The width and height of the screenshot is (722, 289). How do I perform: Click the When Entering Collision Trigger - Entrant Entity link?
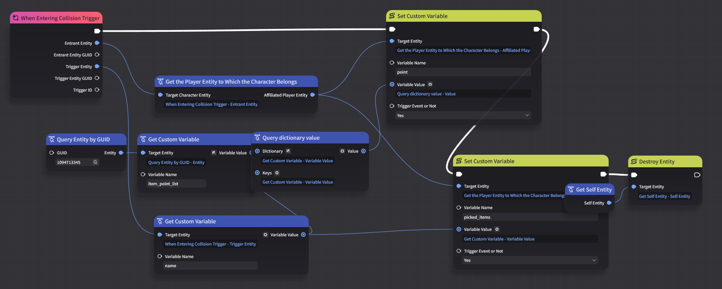point(212,104)
